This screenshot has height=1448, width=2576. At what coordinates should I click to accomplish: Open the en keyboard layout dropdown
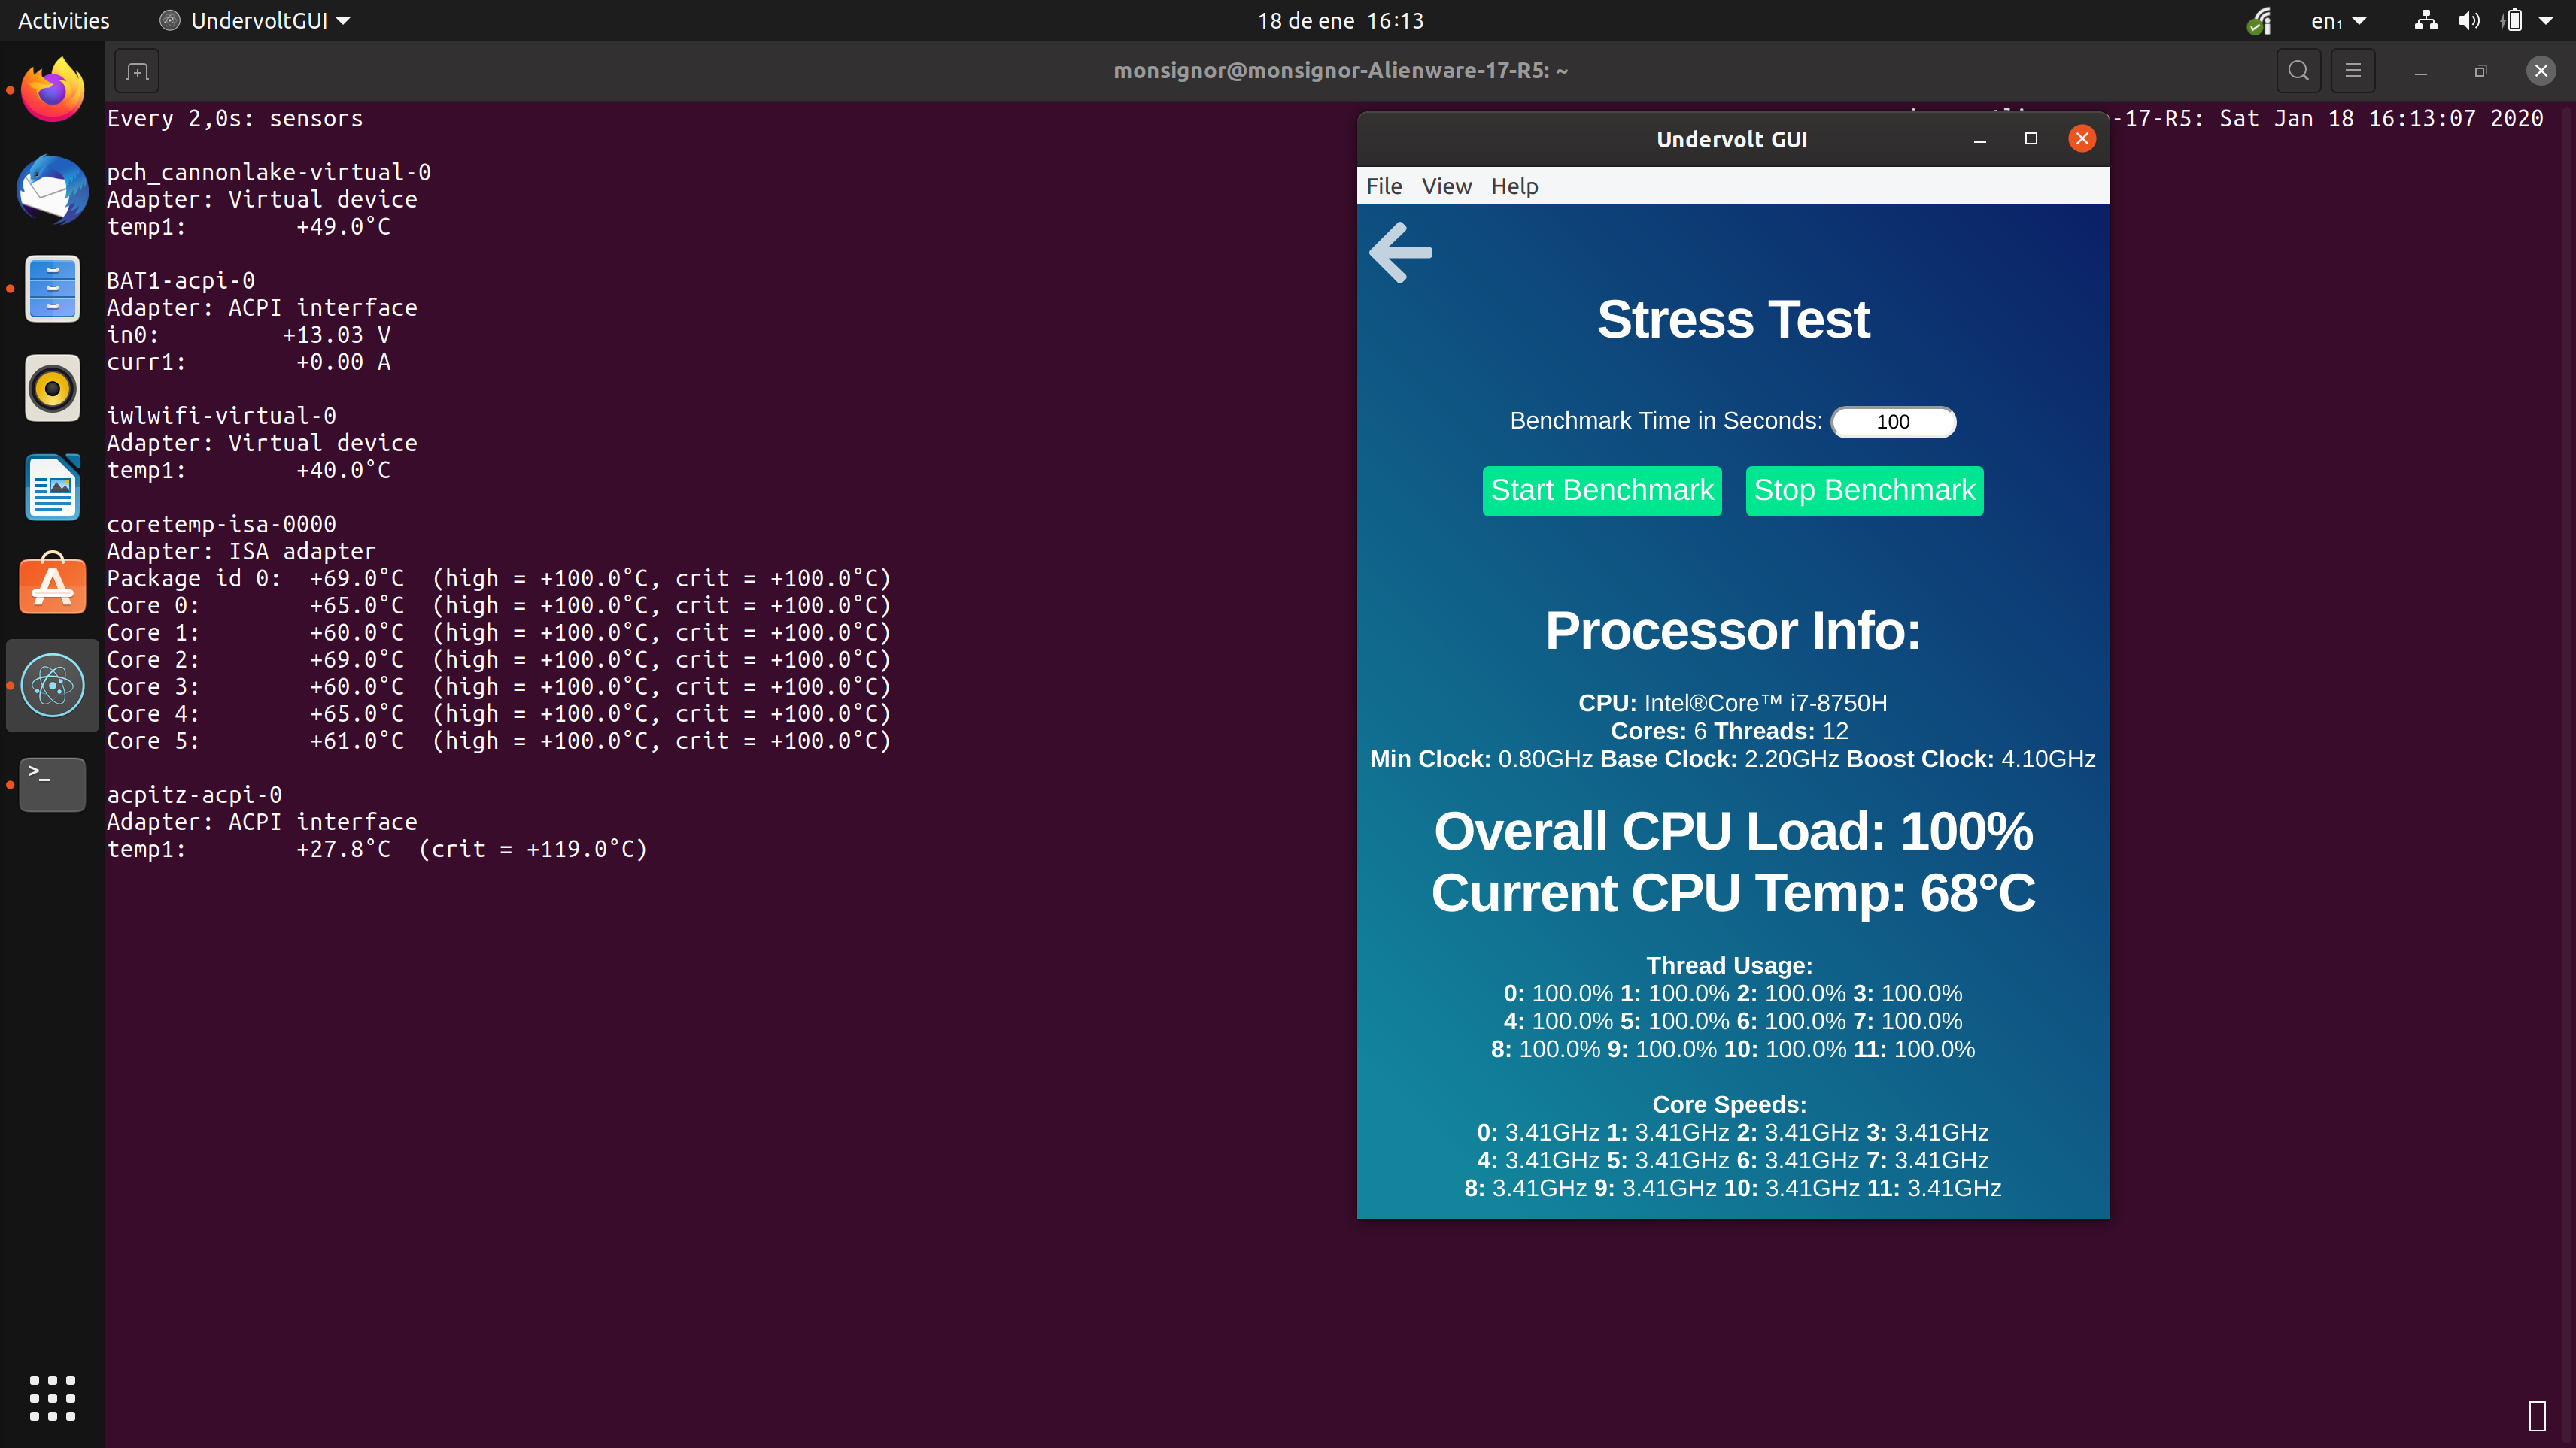tap(2338, 20)
